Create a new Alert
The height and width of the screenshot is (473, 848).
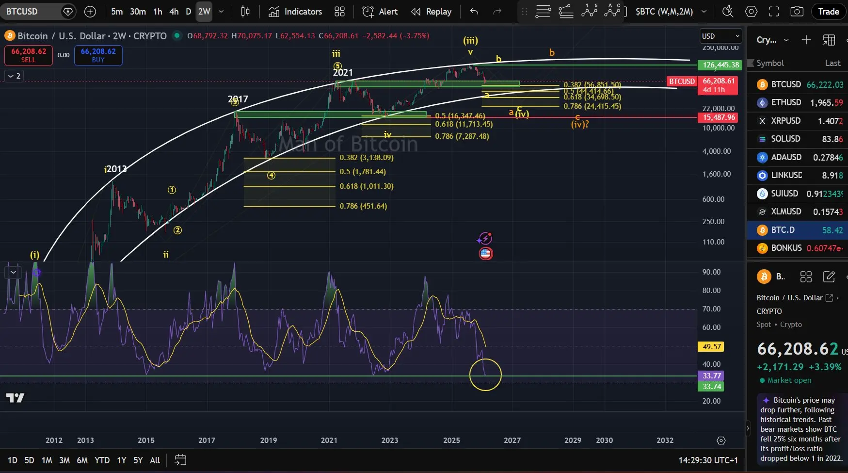[380, 12]
